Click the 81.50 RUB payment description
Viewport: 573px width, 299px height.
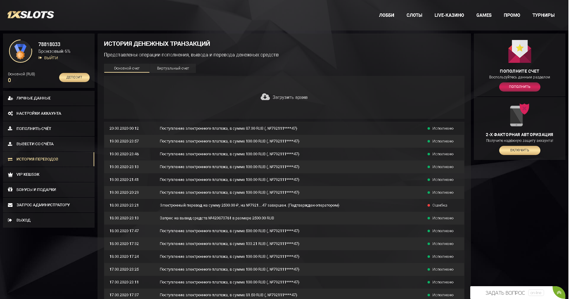tap(228, 295)
